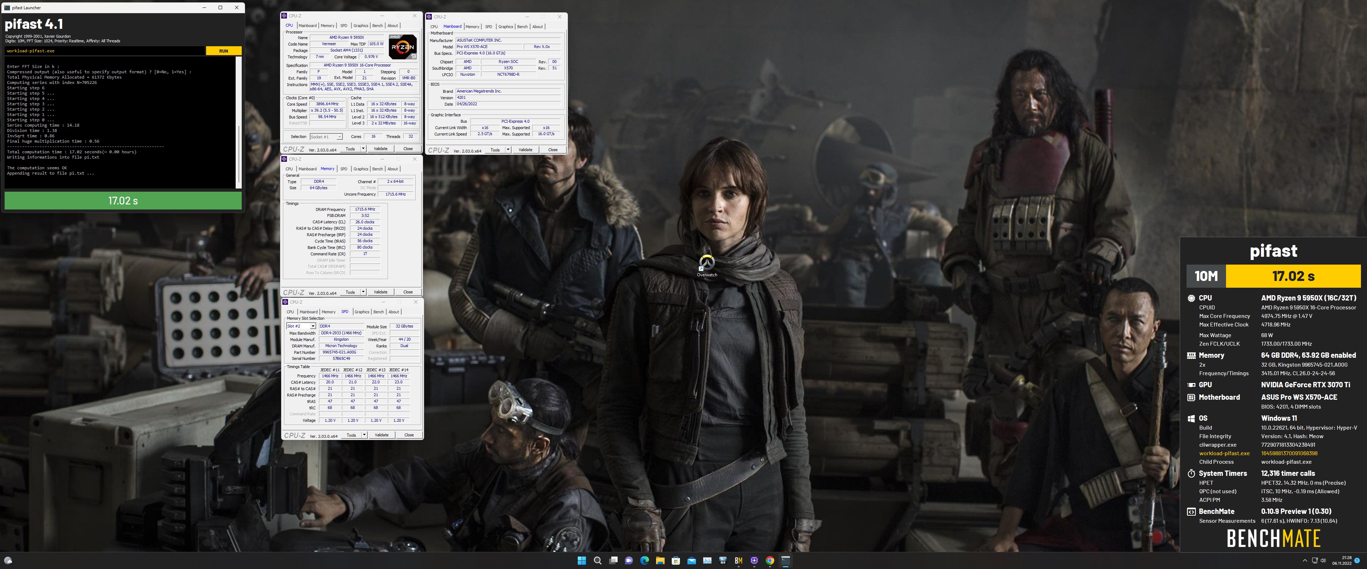Open the HWBOT-style bar chart taskbar icon

pos(723,560)
